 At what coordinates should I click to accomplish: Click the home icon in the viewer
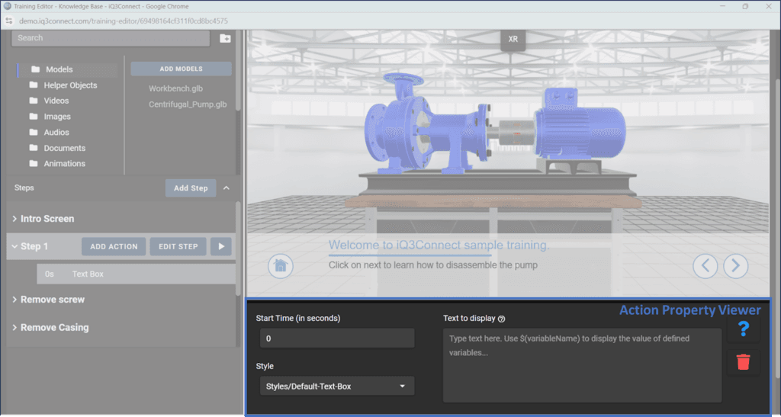tap(281, 265)
